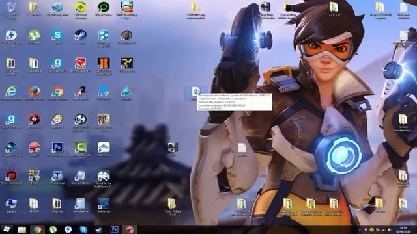Select the Action! desktop shortcut
Screen dimensions: 417x234
[x=35, y=149]
